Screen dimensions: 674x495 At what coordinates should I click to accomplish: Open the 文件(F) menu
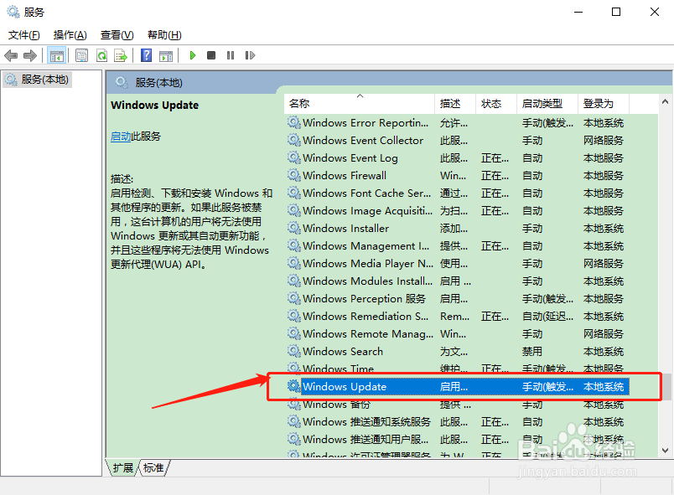[24, 35]
